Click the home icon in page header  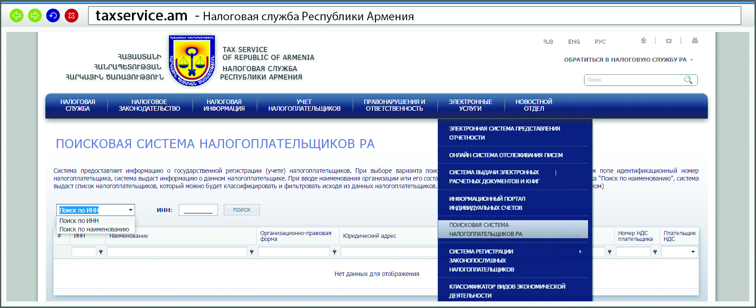point(643,41)
